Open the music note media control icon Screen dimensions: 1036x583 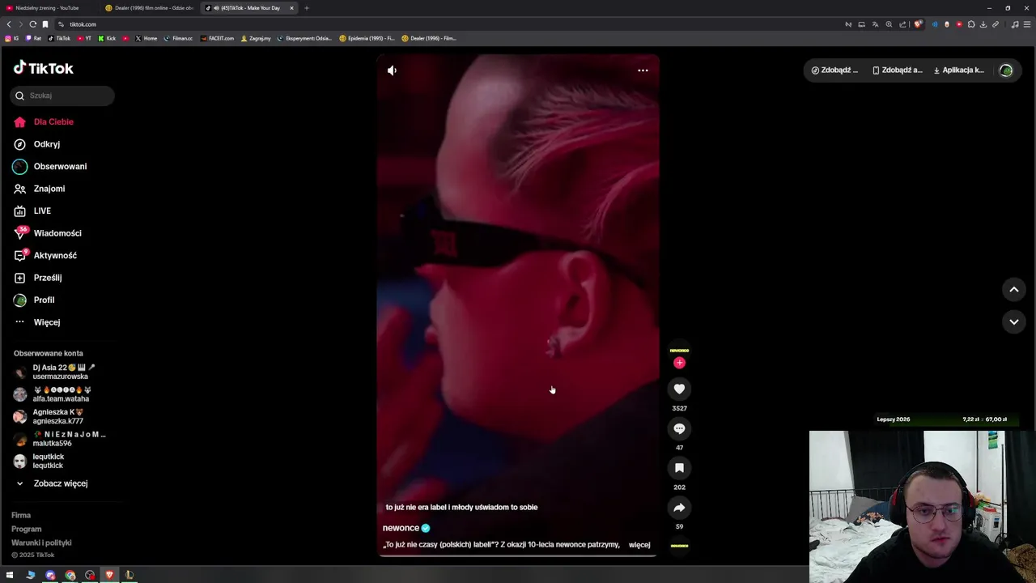(1015, 24)
